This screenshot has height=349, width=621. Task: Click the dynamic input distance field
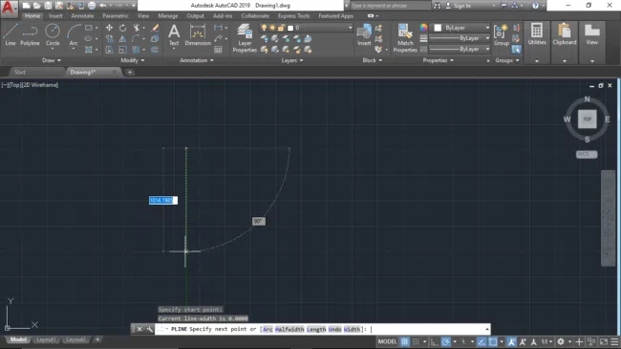pos(163,200)
